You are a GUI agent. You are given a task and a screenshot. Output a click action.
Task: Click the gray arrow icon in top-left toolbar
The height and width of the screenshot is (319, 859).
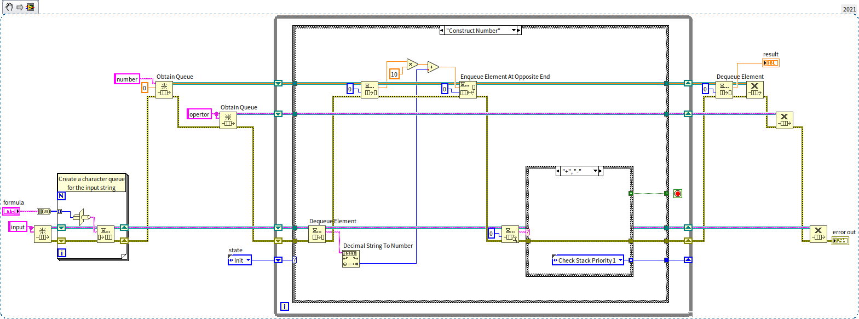pyautogui.click(x=20, y=7)
